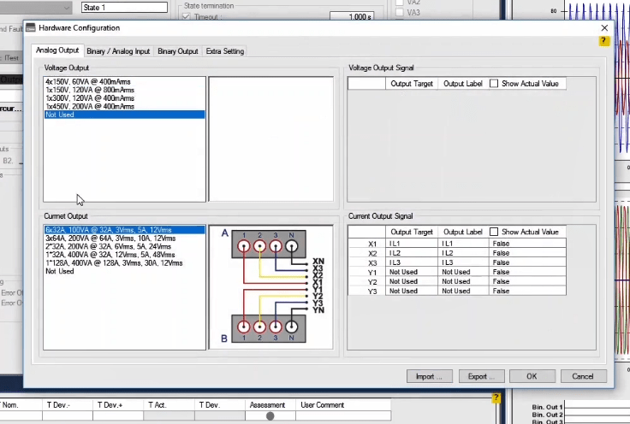Close the Hardware Configuration dialog
This screenshot has width=630, height=424.
click(x=604, y=28)
